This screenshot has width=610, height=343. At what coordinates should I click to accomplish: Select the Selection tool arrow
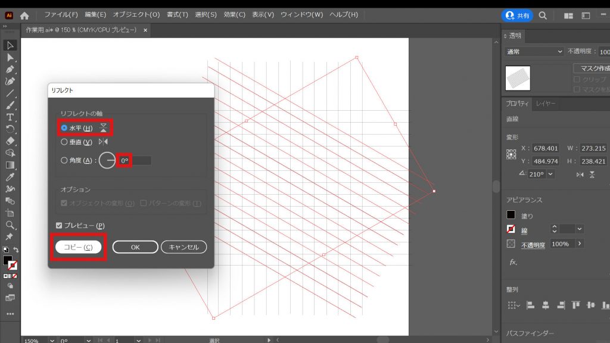pos(10,45)
